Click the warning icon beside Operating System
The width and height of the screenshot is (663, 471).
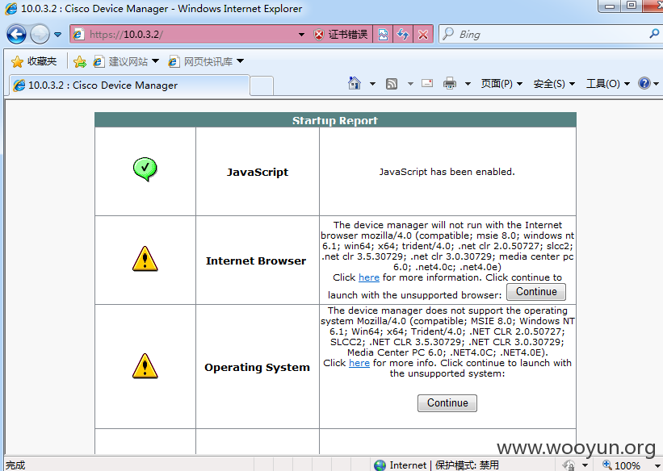tap(145, 366)
